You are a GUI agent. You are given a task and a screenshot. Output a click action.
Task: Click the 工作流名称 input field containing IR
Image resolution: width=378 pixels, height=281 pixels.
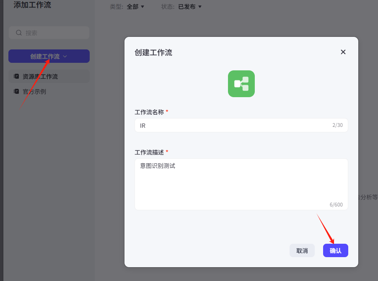(x=241, y=125)
